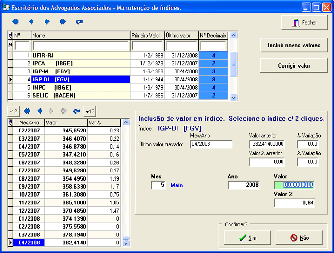Click Incluir novos valores button
The height and width of the screenshot is (253, 334).
tap(294, 45)
